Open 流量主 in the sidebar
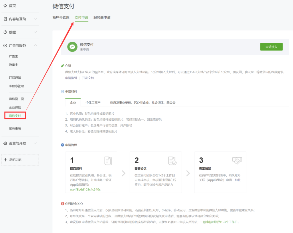293x233 pixels. (x=13, y=65)
